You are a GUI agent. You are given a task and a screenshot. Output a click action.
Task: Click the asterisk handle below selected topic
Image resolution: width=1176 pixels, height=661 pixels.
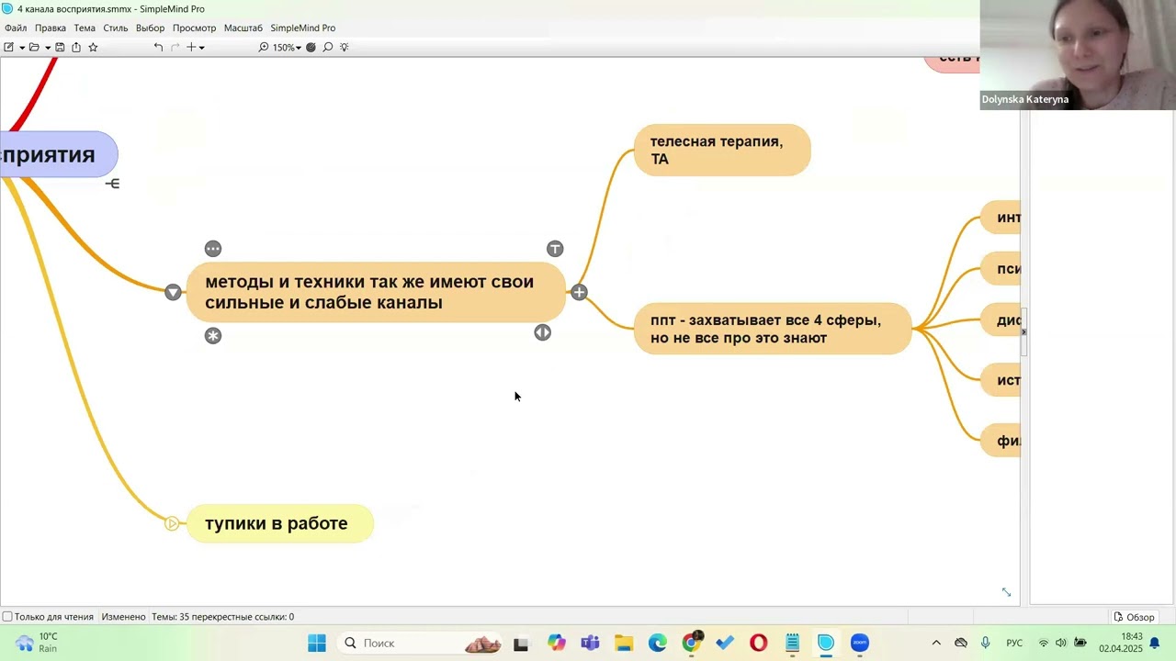coord(213,336)
